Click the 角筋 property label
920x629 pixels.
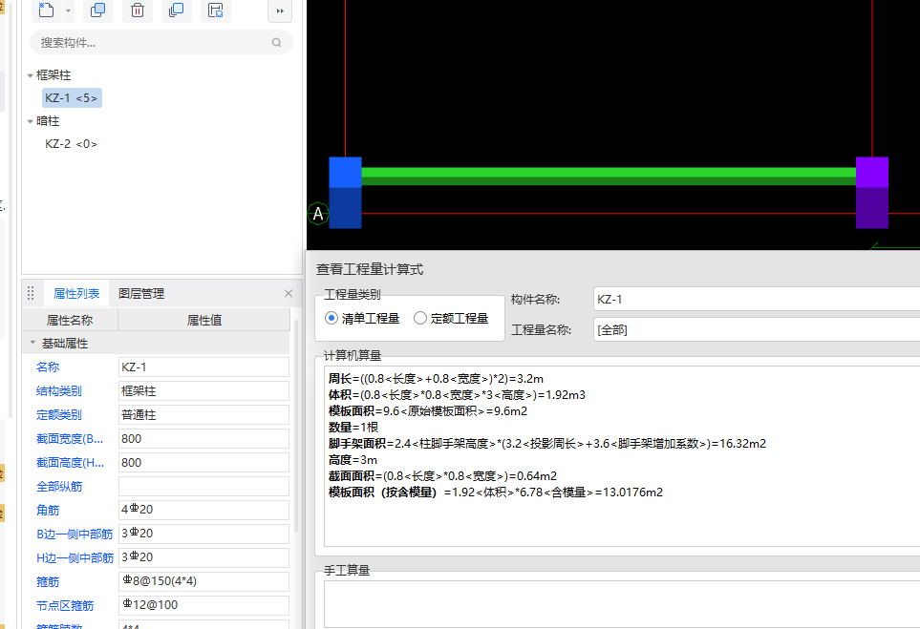tap(48, 510)
